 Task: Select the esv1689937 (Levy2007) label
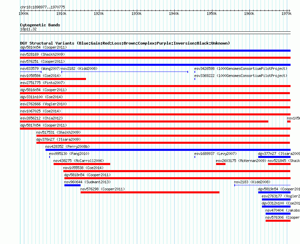click(215, 154)
